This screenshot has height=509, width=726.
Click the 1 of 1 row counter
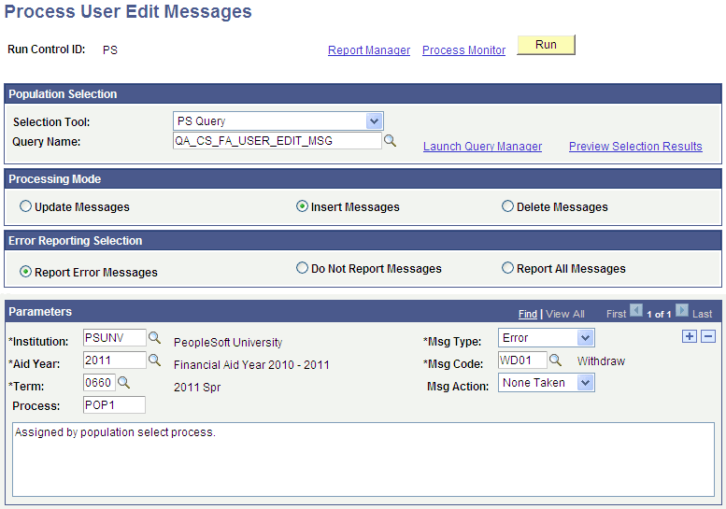coord(659,314)
